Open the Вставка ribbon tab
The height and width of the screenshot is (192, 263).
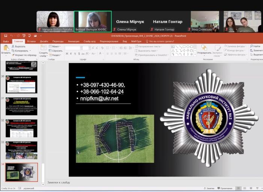[32, 41]
